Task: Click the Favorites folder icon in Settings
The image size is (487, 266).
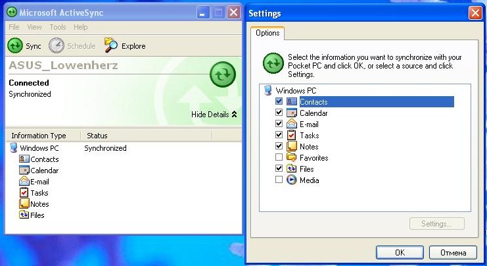Action: 292,157
